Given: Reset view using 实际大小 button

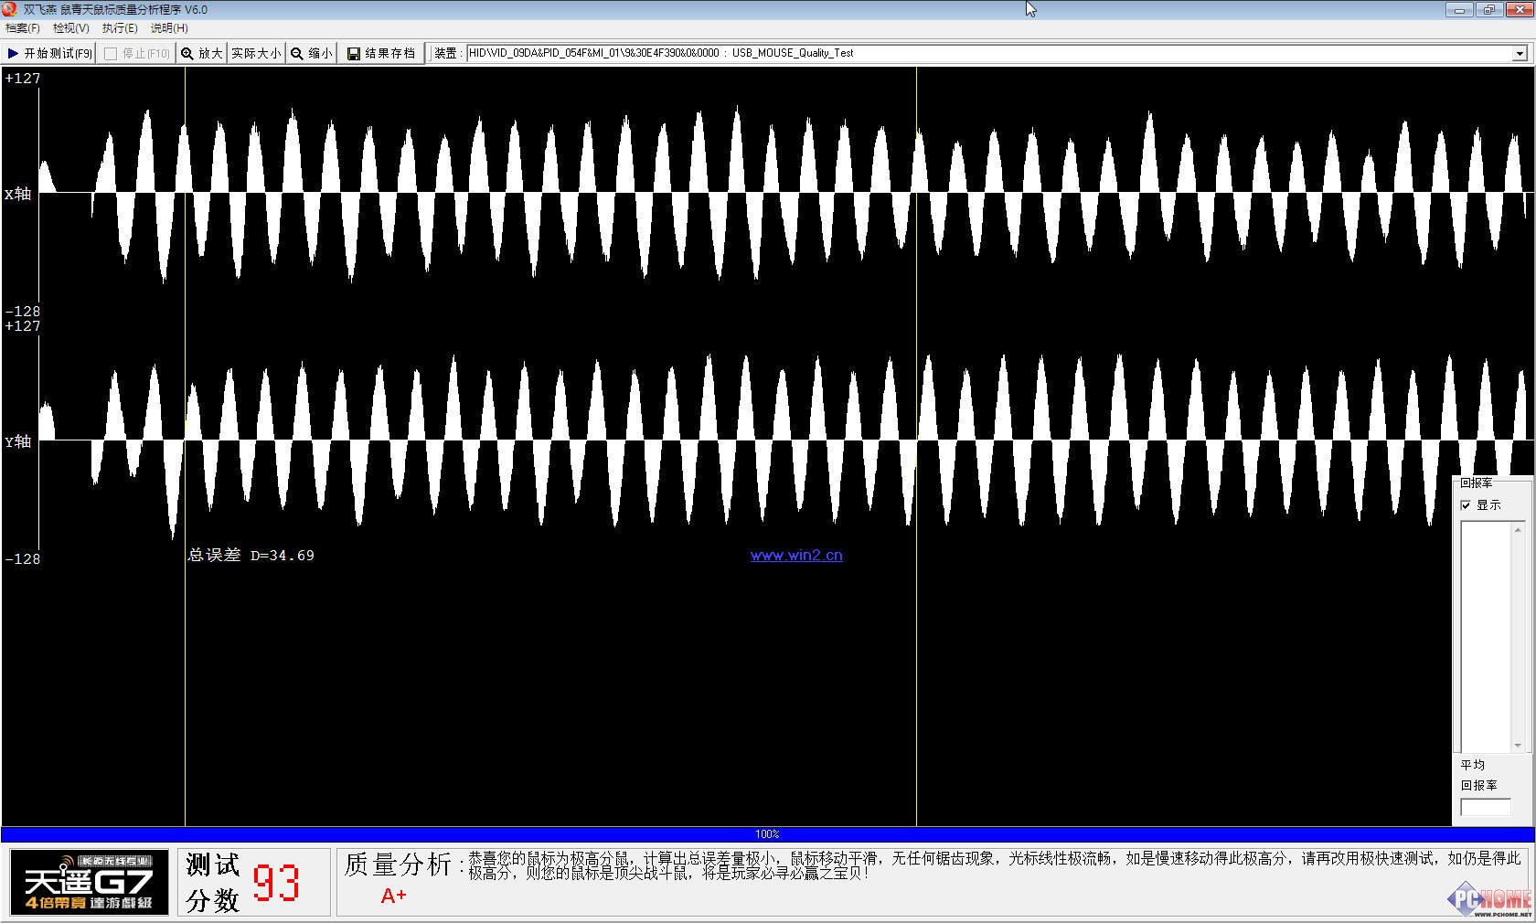Looking at the screenshot, I should [x=256, y=53].
